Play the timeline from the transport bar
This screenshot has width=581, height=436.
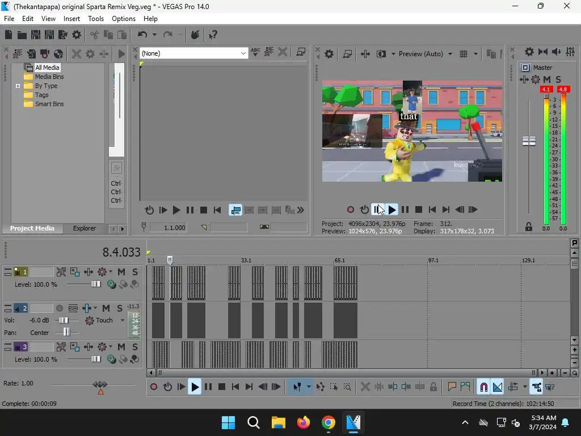click(x=195, y=387)
